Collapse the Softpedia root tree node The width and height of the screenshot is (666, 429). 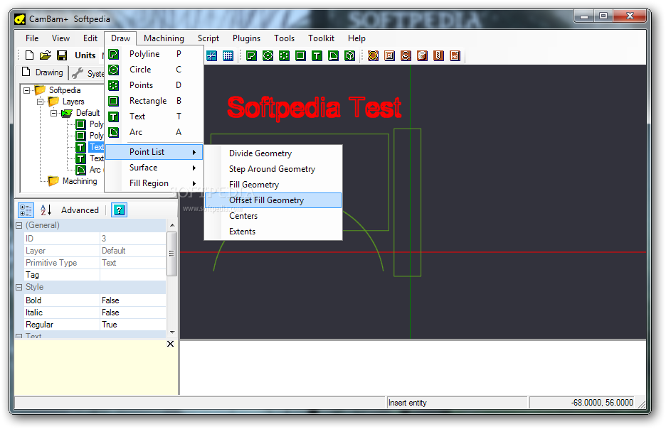pyautogui.click(x=27, y=90)
